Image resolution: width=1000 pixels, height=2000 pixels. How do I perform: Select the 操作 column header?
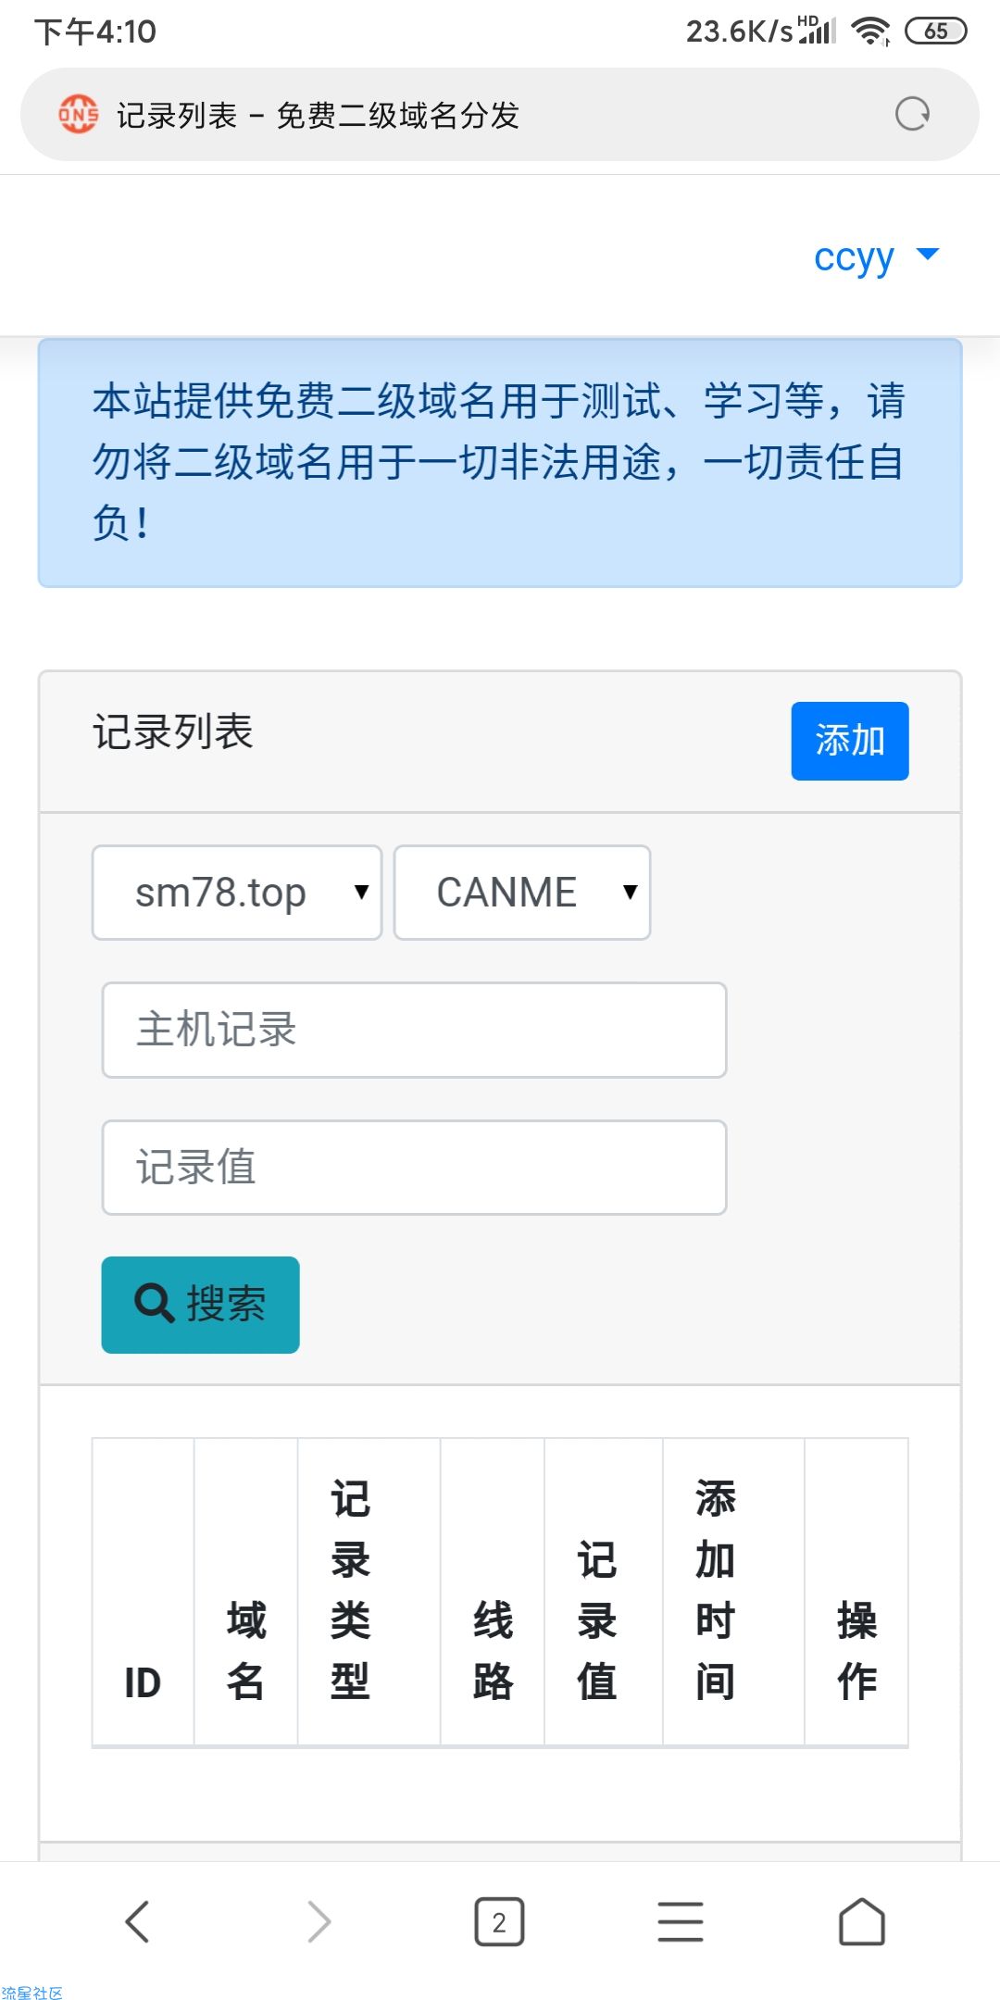pyautogui.click(x=856, y=1651)
